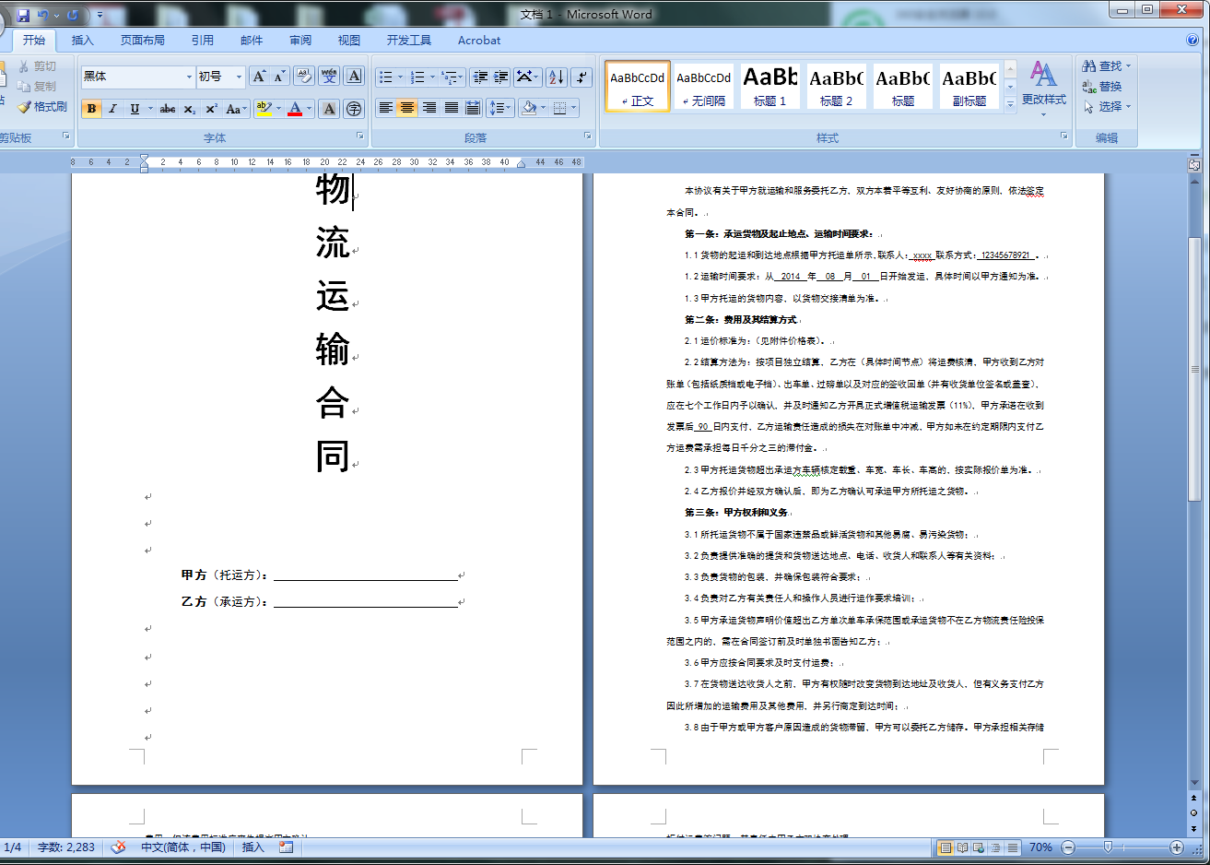1210x865 pixels.
Task: Click the text highlight color button
Action: coord(263,109)
